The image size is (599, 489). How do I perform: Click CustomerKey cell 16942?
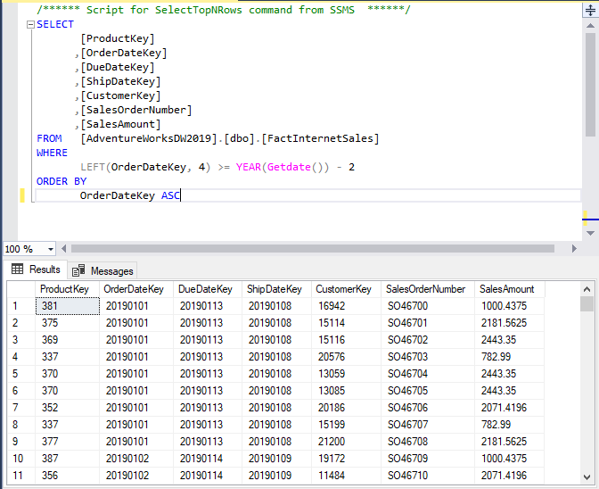click(x=346, y=306)
